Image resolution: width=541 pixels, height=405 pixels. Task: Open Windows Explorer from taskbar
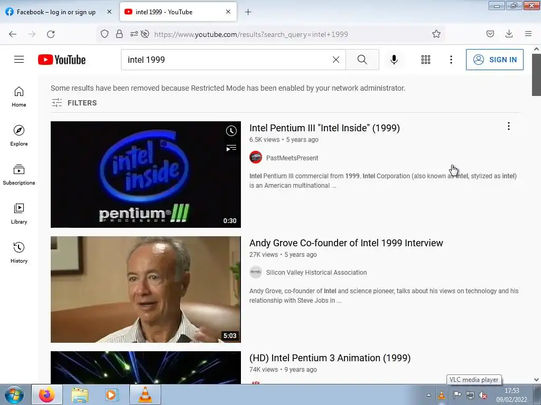coord(80,394)
